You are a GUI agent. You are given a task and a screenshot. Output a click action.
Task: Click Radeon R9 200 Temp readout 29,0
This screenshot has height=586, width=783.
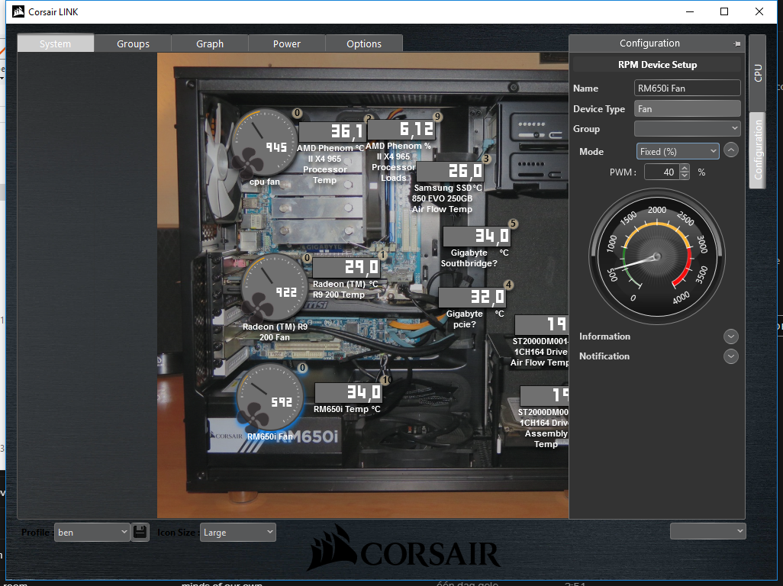[x=346, y=268]
